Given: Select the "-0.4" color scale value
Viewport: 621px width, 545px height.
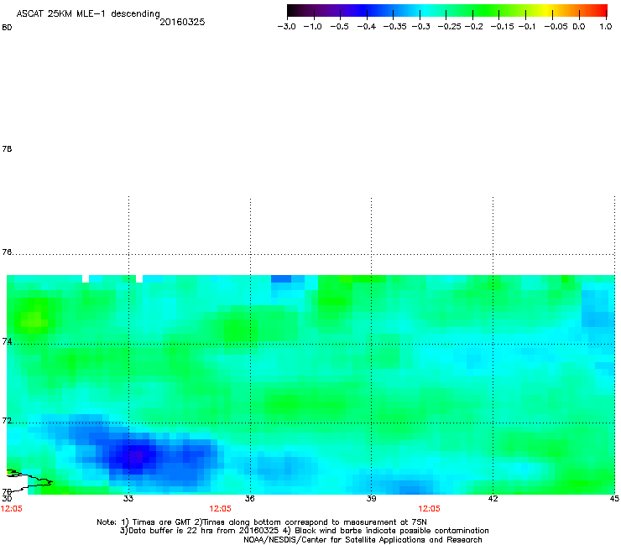Looking at the screenshot, I should click(x=367, y=27).
